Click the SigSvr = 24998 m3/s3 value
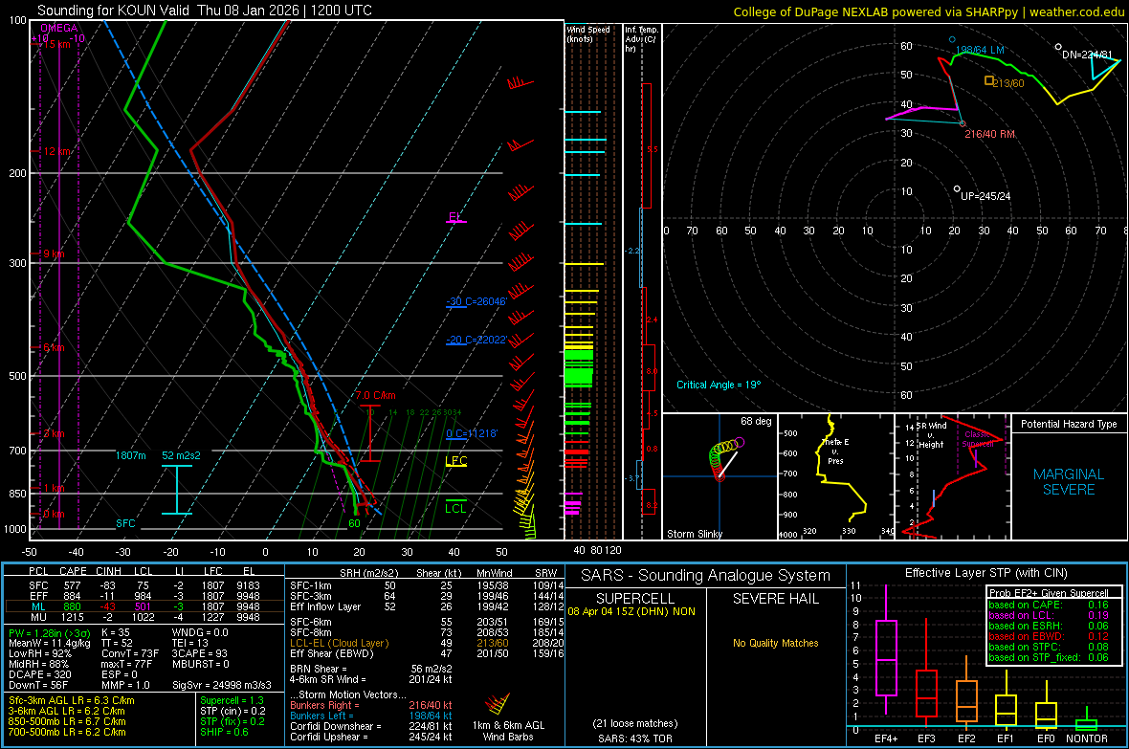The width and height of the screenshot is (1129, 749). pyautogui.click(x=222, y=685)
